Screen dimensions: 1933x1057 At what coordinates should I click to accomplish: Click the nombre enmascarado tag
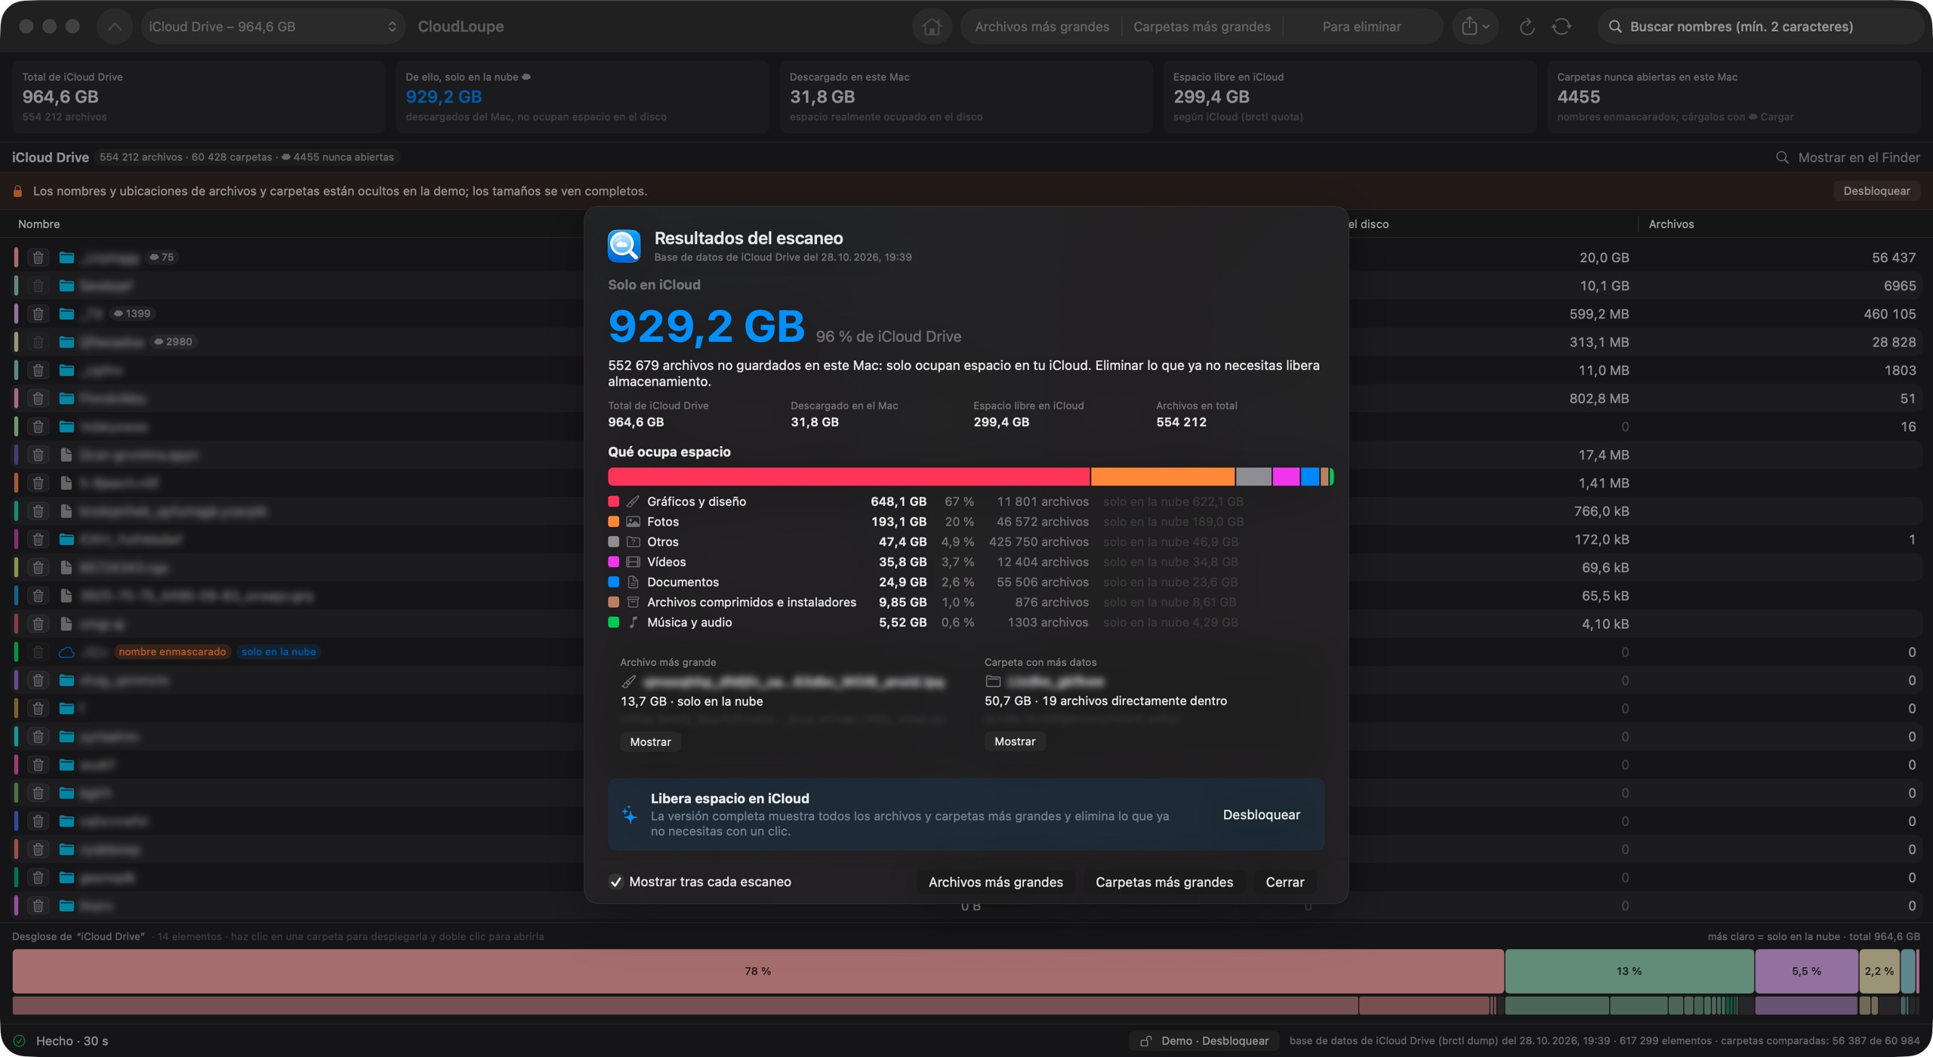(172, 652)
